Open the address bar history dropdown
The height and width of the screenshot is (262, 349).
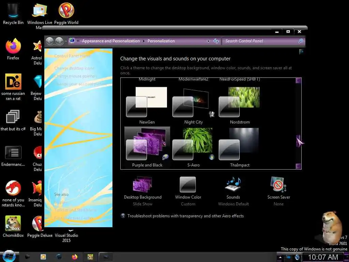click(x=208, y=41)
